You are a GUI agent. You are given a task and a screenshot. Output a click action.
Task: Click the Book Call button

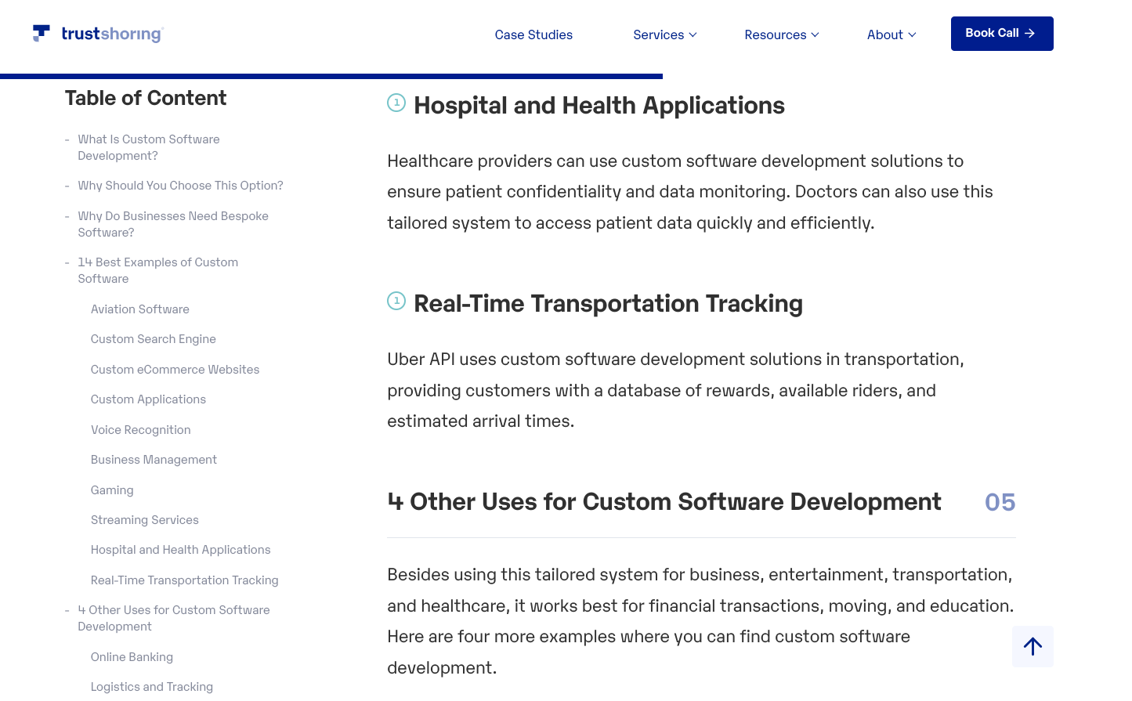tap(1002, 34)
